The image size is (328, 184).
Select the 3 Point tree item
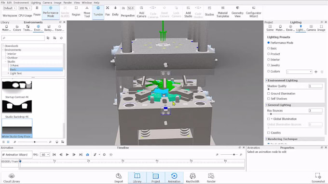14,65
